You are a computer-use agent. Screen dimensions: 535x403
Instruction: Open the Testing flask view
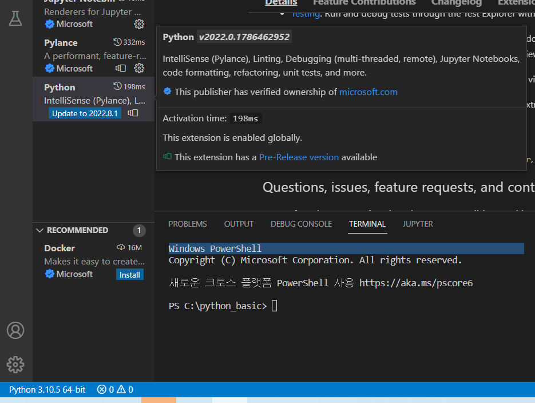[15, 18]
